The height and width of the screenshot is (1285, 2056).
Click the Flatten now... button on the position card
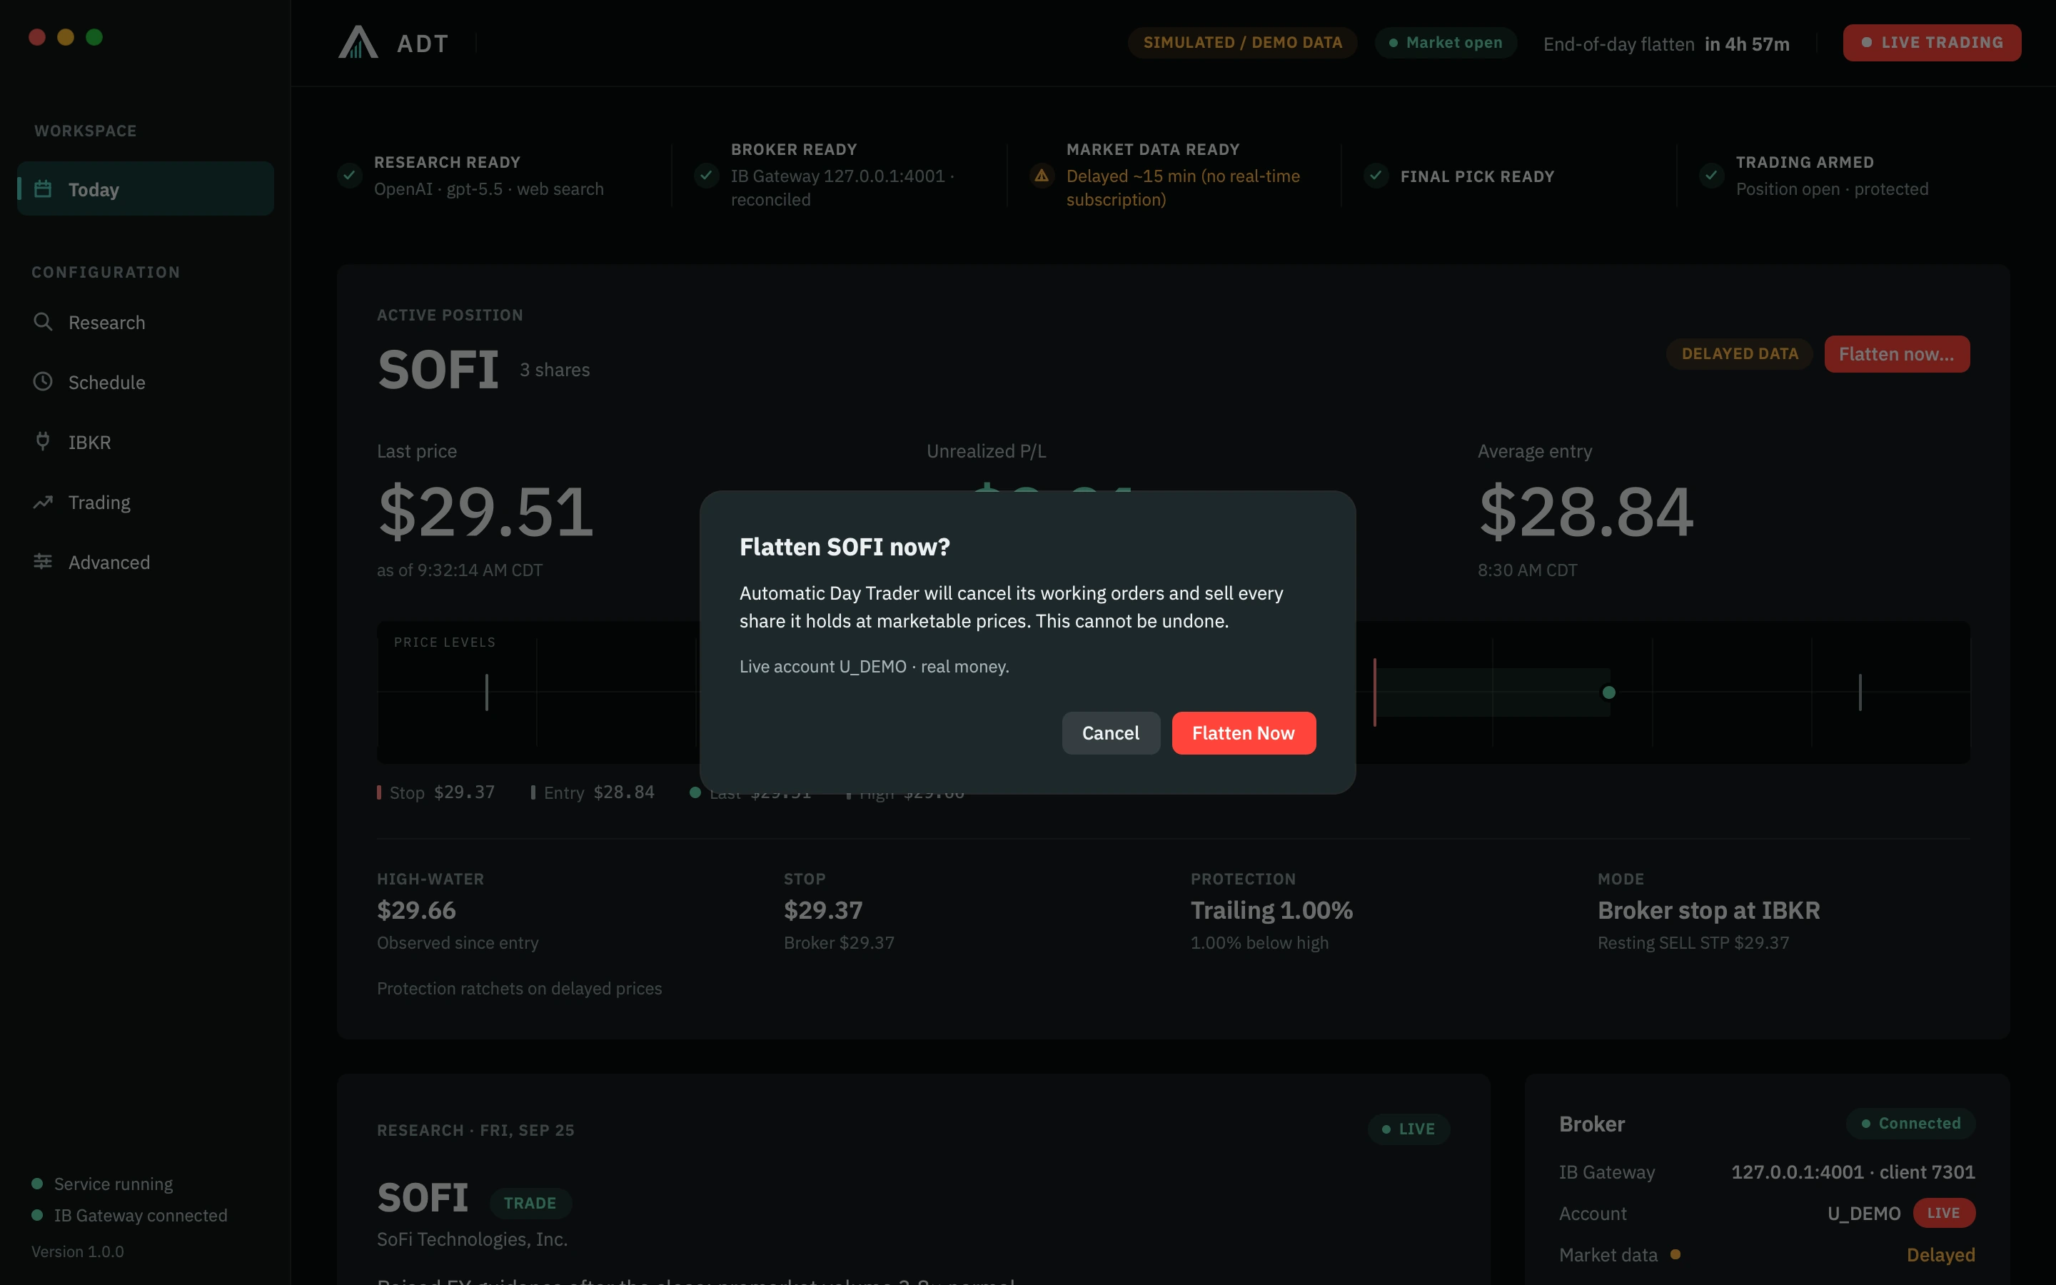1896,353
